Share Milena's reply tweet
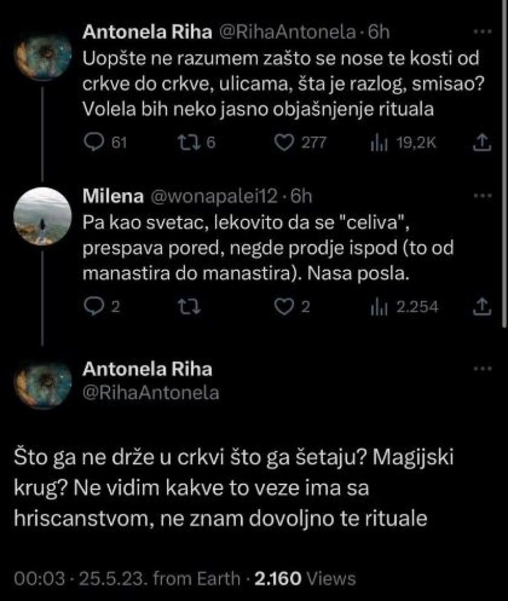The image size is (508, 601). pos(480,306)
